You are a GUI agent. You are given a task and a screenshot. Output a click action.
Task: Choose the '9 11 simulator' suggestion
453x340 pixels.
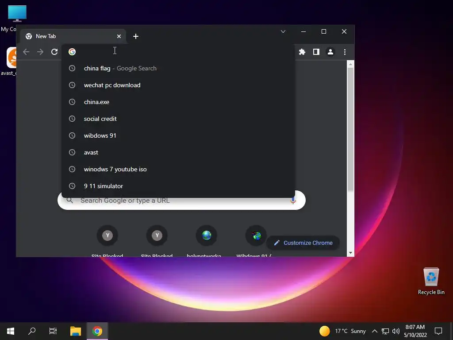178,186
